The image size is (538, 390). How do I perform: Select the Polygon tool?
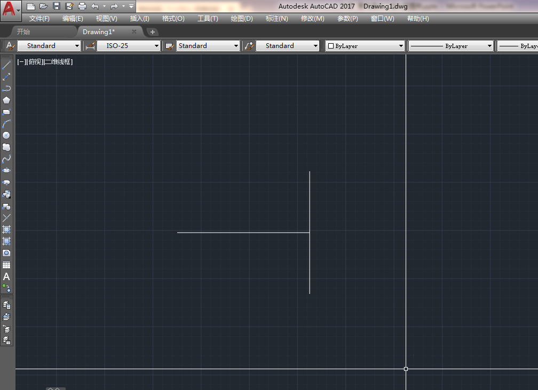(6, 100)
